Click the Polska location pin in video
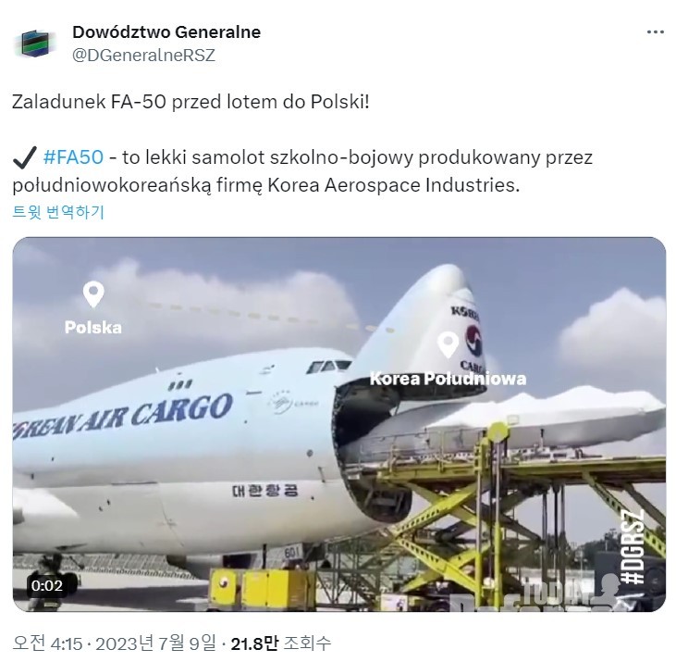The width and height of the screenshot is (676, 662). 93,294
